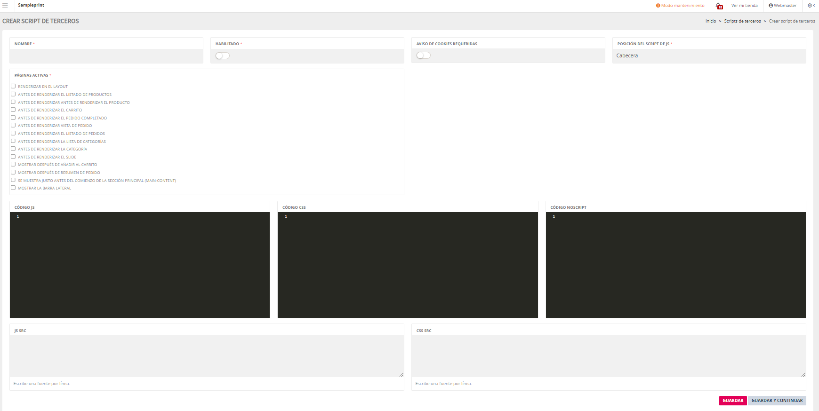
Task: Click the CSS SRC textarea resize handle
Action: [803, 375]
